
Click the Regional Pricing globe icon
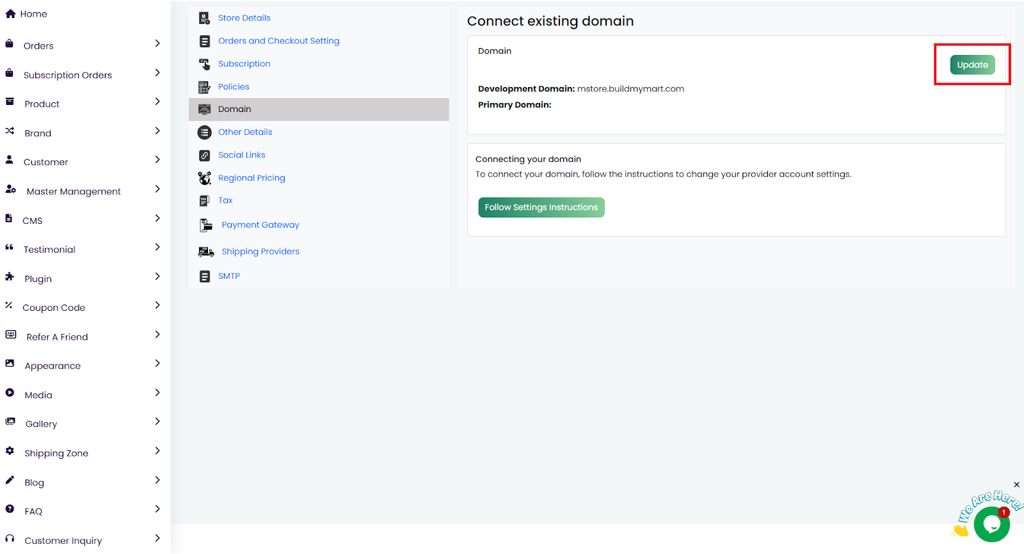click(x=204, y=178)
